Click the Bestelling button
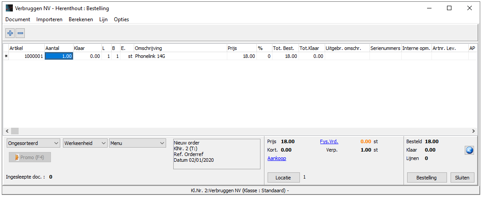The image size is (482, 198). click(427, 178)
